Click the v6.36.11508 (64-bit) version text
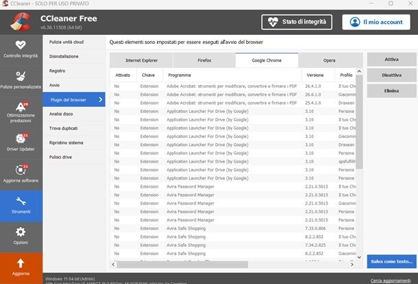 pyautogui.click(x=61, y=27)
